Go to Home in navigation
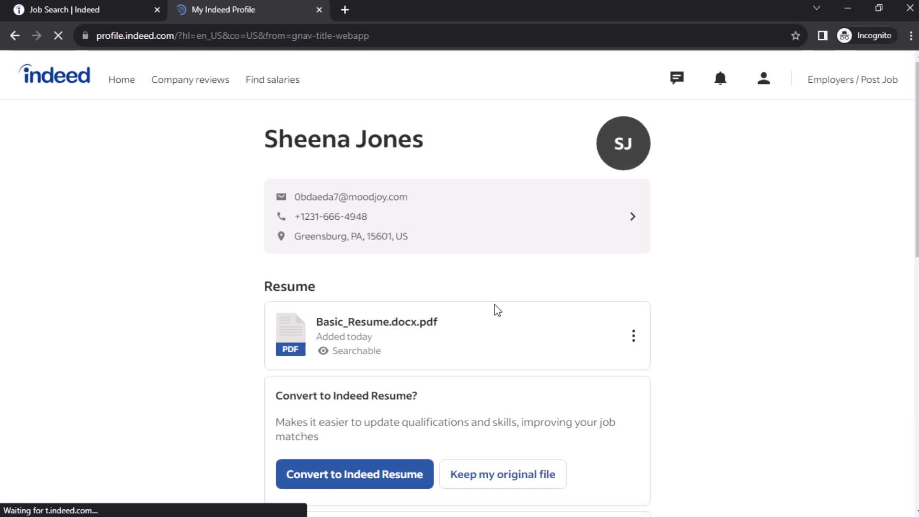 pyautogui.click(x=122, y=80)
